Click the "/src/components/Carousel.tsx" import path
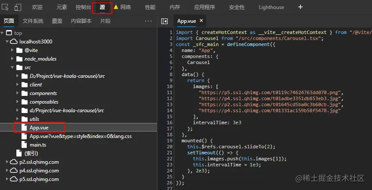Viewport: 372px width, 190px height. click(278, 38)
